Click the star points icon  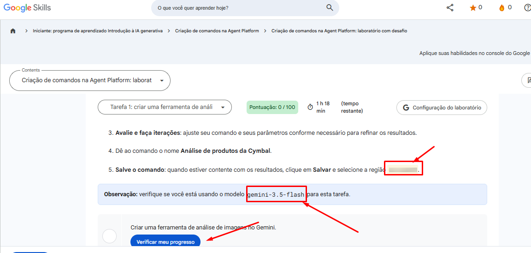[473, 8]
